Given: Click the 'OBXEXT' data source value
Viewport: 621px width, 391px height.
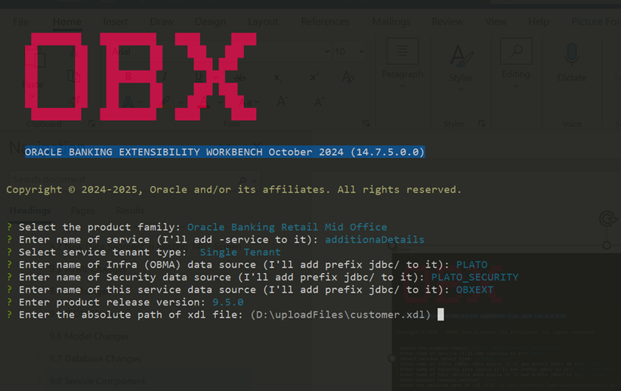Looking at the screenshot, I should [x=474, y=290].
